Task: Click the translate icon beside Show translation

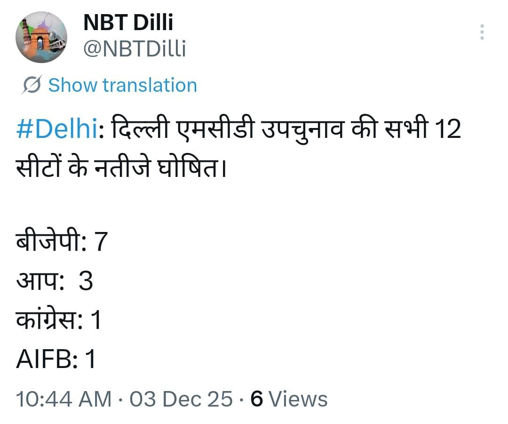Action: pos(32,85)
